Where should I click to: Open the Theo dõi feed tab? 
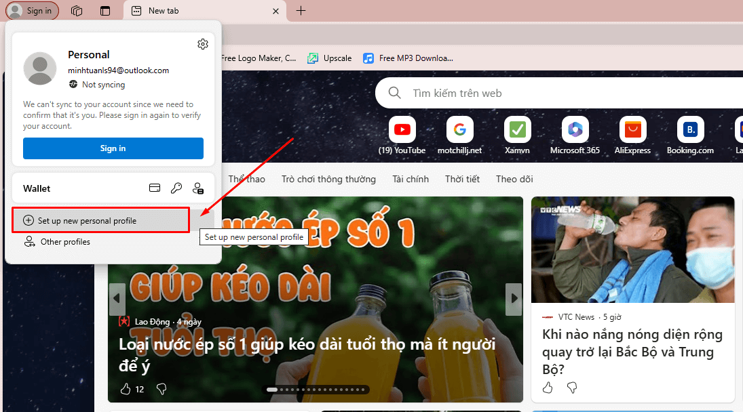514,180
